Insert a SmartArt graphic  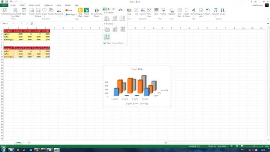point(51,11)
